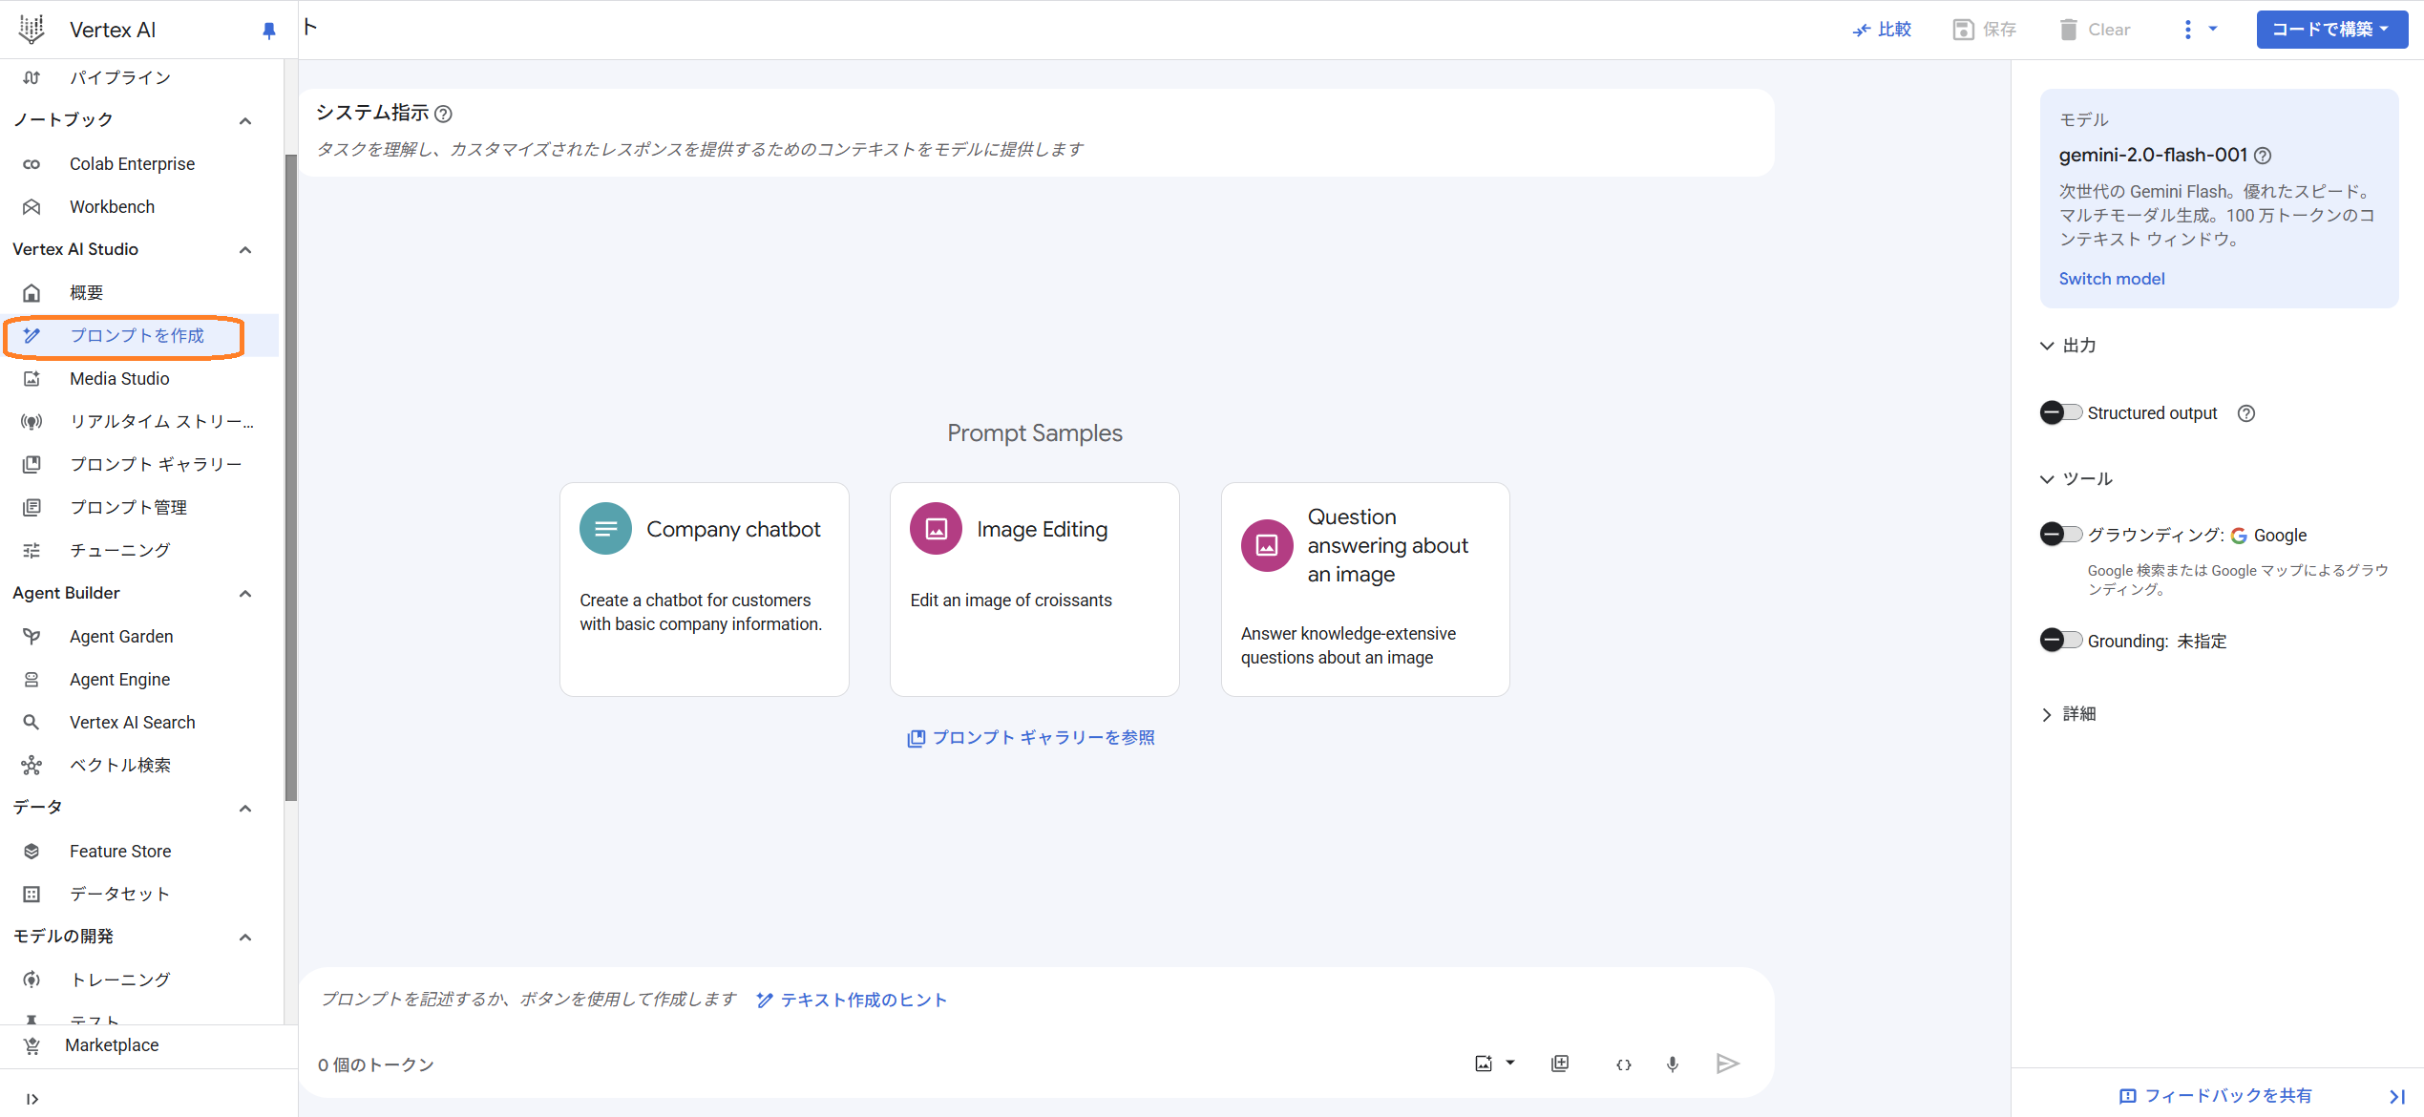Click the 比較 button
This screenshot has width=2424, height=1117.
(x=1882, y=30)
